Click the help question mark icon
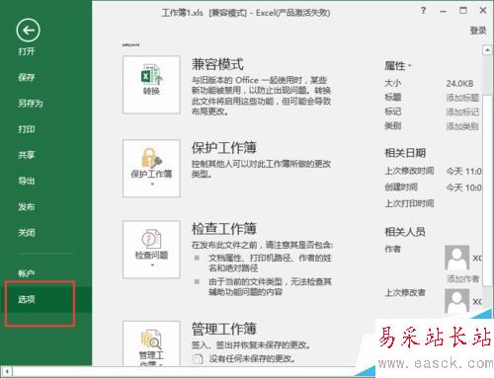Screen dimensions: 494x378 pos(423,11)
